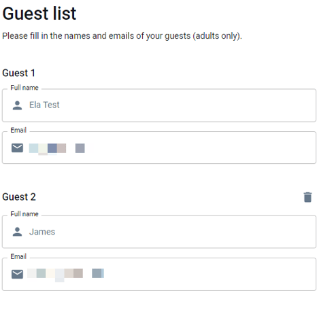Focus the Guest 2 Email field
The width and height of the screenshot is (317, 310).
tap(159, 274)
